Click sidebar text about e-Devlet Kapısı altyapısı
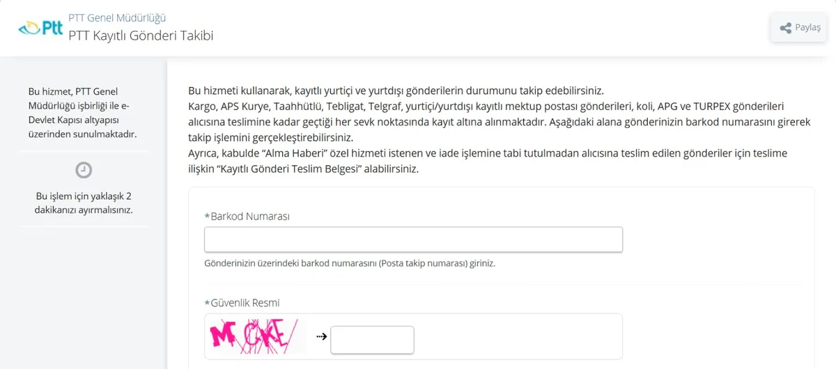This screenshot has width=836, height=369. [84, 113]
